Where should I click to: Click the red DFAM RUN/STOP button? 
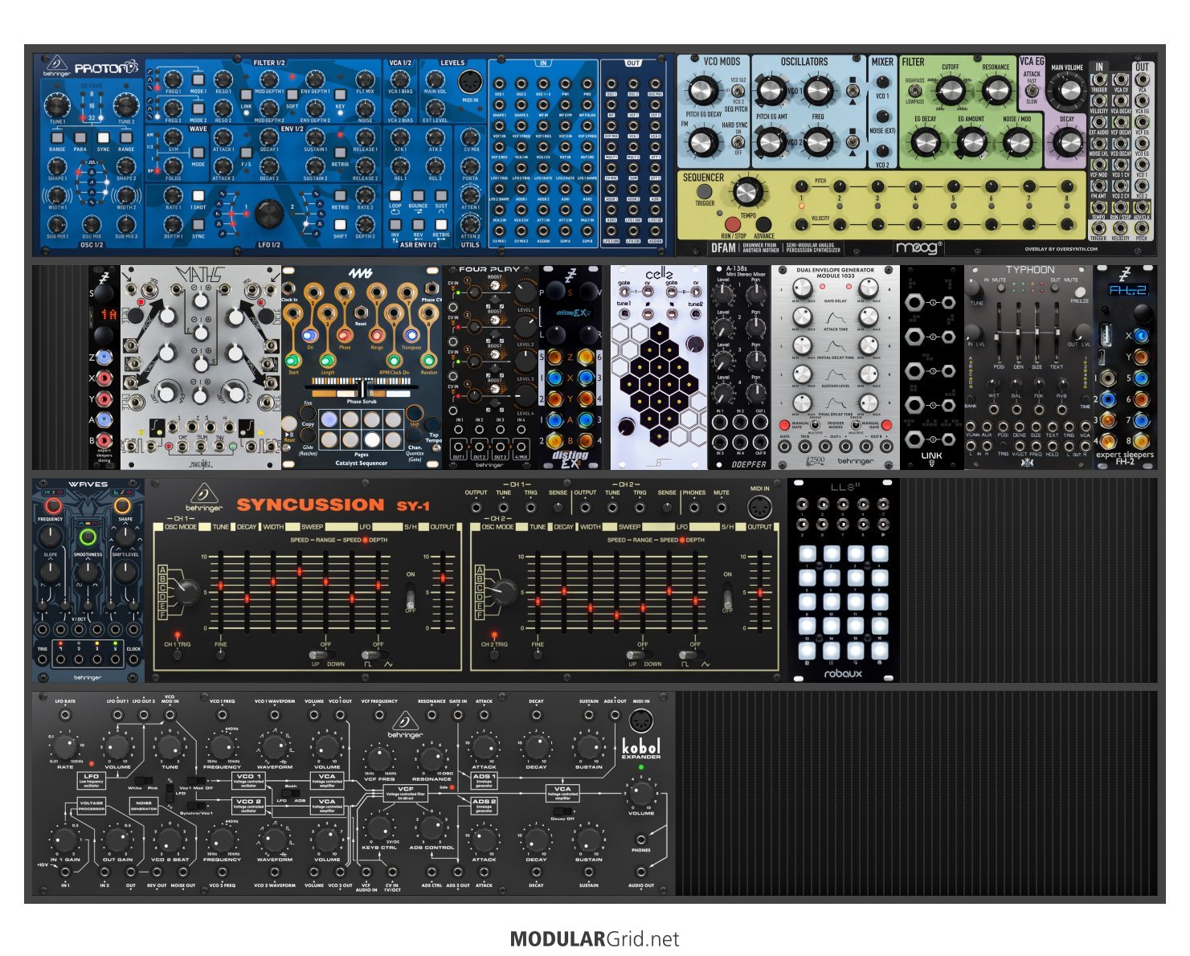[x=733, y=224]
